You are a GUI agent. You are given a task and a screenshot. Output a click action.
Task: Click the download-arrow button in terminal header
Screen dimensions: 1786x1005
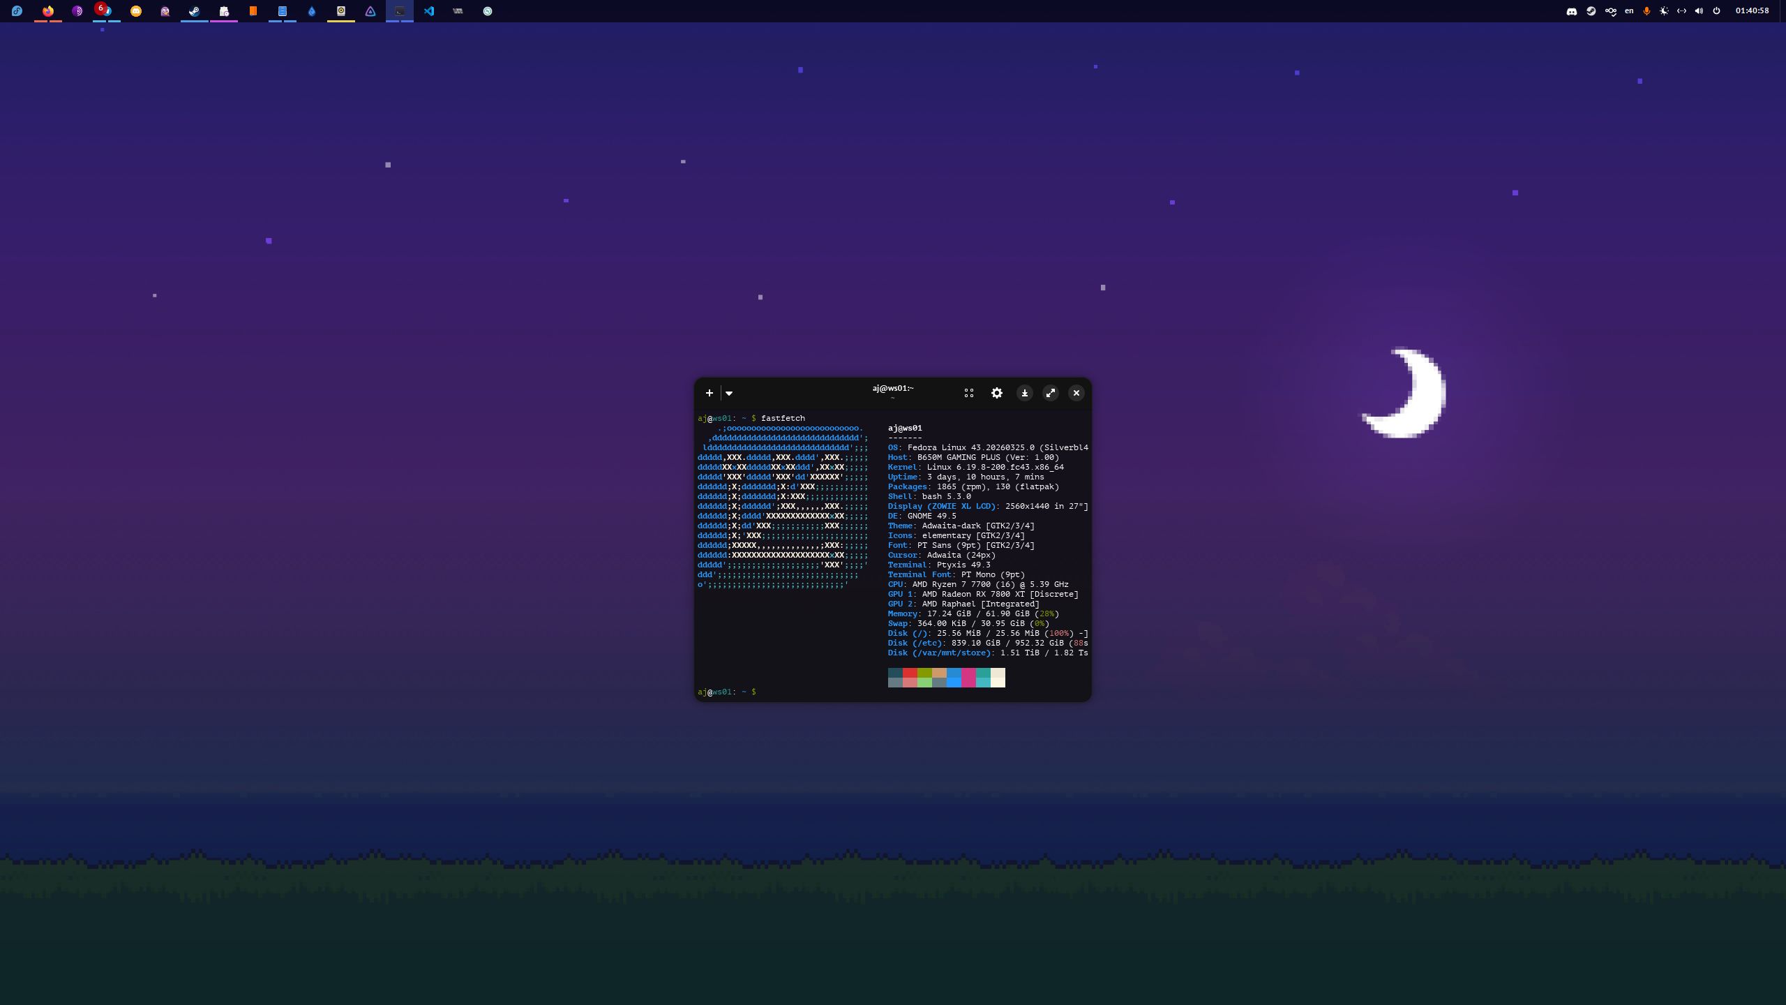click(x=1024, y=393)
